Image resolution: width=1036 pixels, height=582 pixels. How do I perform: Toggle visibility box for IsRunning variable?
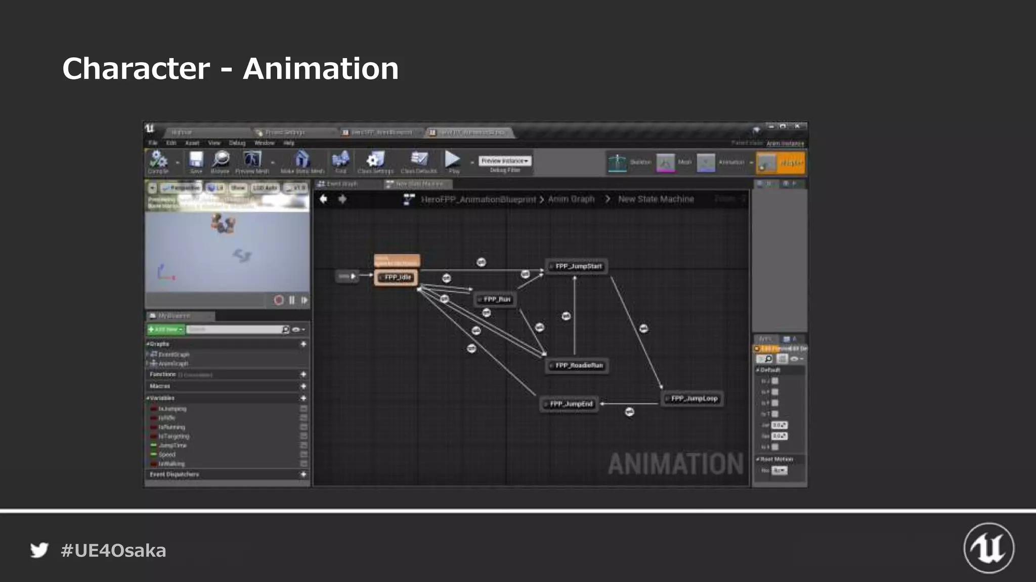304,427
